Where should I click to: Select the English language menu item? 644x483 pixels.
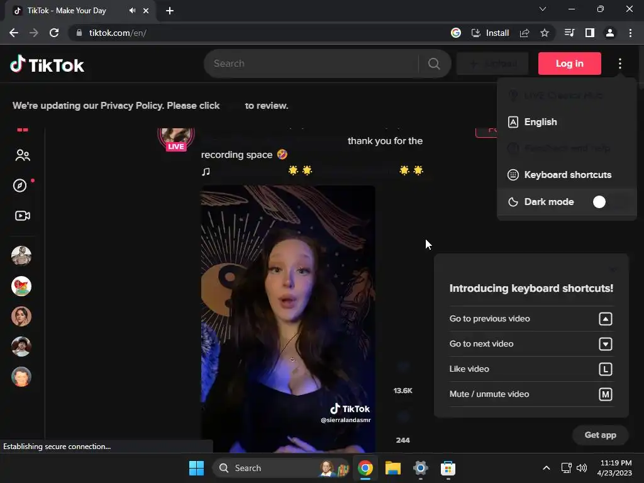point(567,122)
